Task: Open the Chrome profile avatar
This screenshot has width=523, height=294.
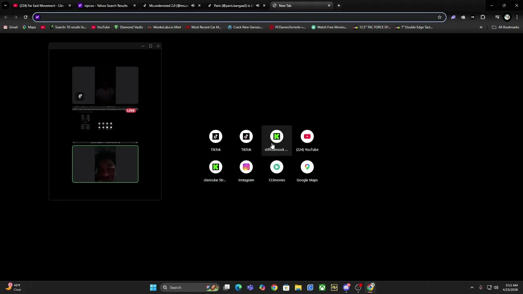Action: click(507, 17)
